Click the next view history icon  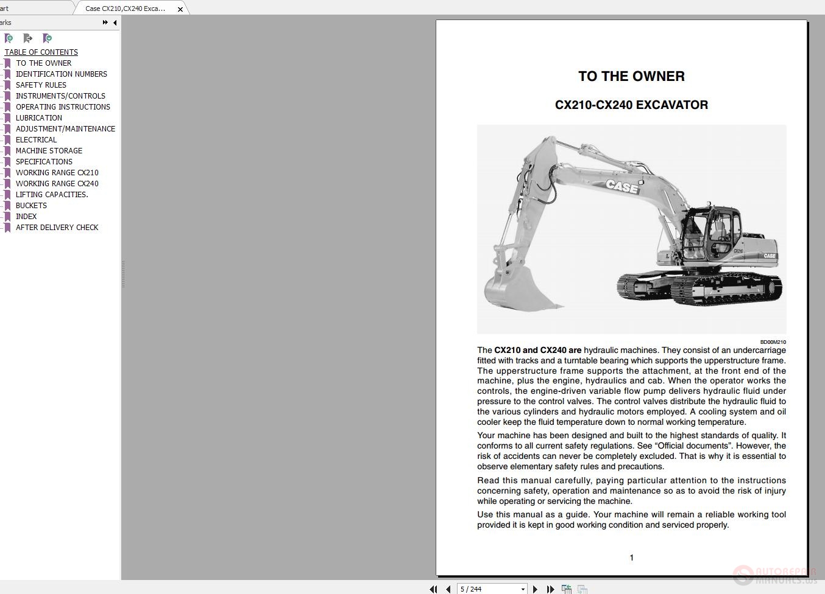(581, 589)
